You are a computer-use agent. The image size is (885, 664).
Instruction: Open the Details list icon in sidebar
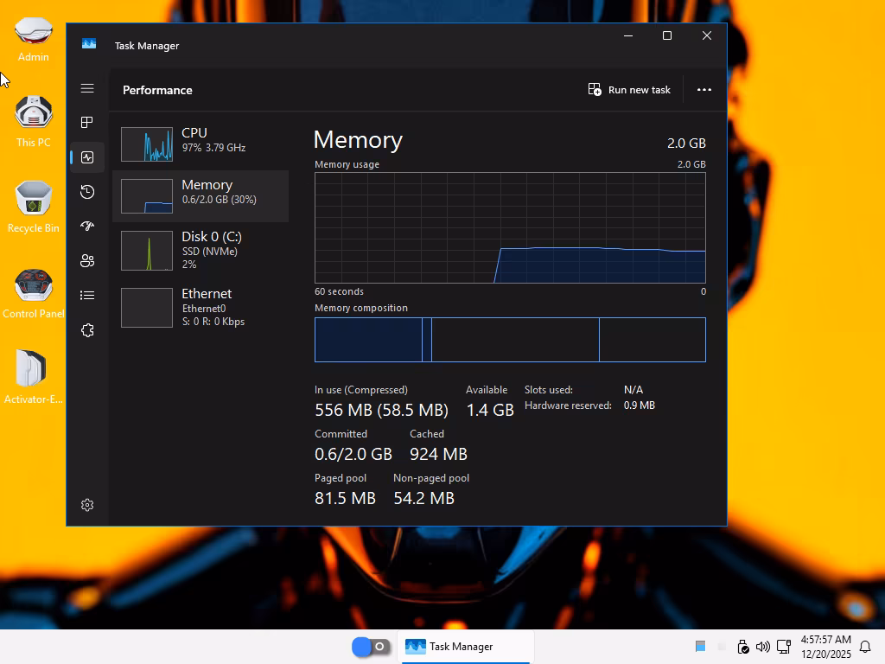(x=87, y=296)
